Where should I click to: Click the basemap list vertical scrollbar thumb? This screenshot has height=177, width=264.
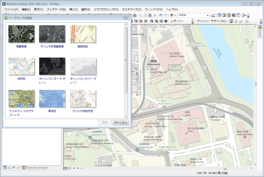126,60
